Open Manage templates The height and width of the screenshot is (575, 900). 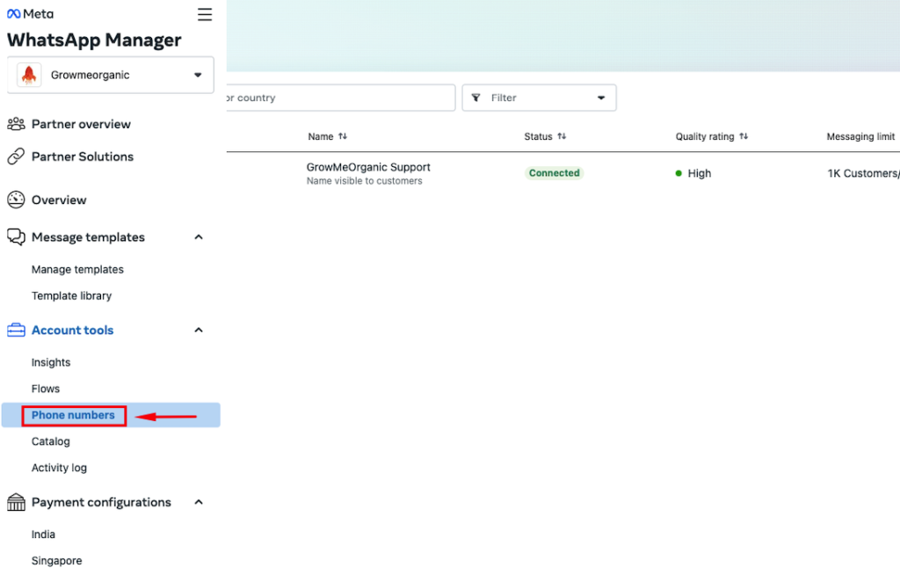click(x=77, y=269)
